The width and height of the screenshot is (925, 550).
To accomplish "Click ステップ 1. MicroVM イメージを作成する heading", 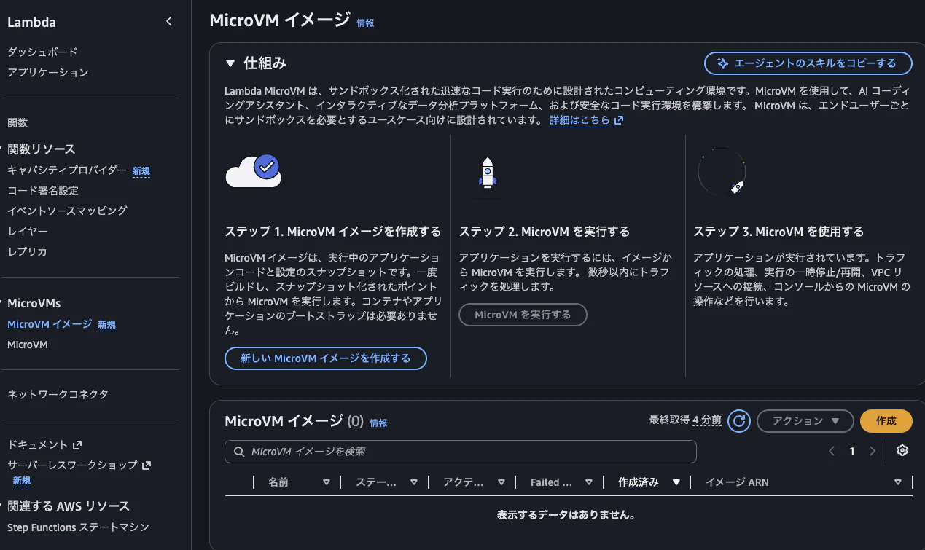I will point(333,232).
